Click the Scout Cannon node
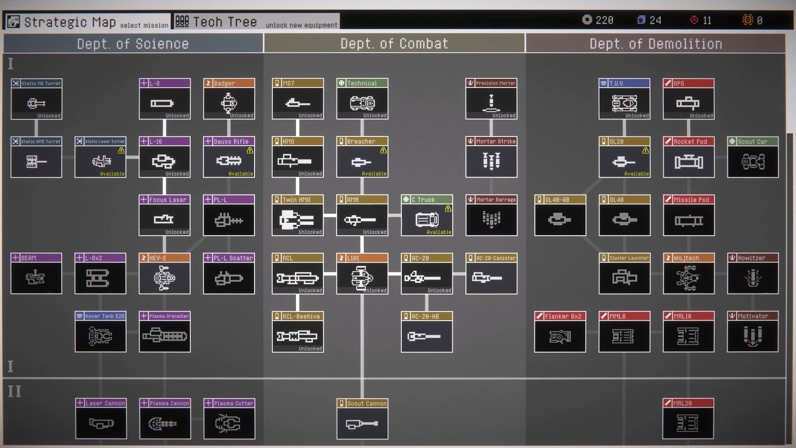This screenshot has height=448, width=796. point(362,423)
